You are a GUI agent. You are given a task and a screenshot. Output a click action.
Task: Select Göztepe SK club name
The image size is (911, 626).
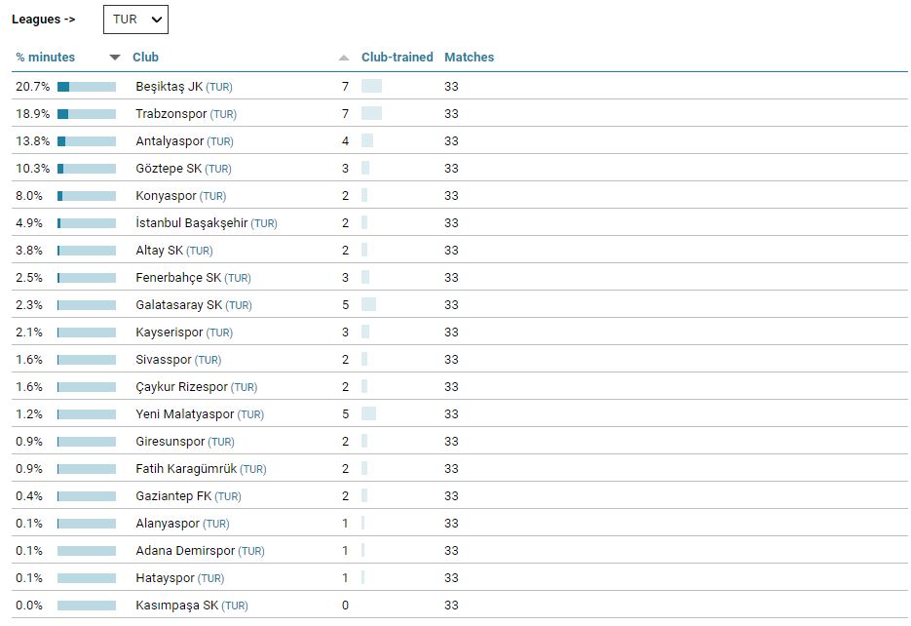(x=169, y=169)
